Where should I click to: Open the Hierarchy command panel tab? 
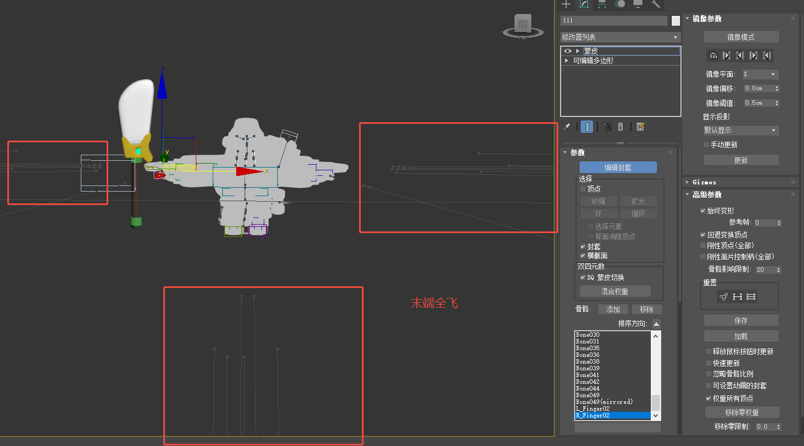point(601,4)
